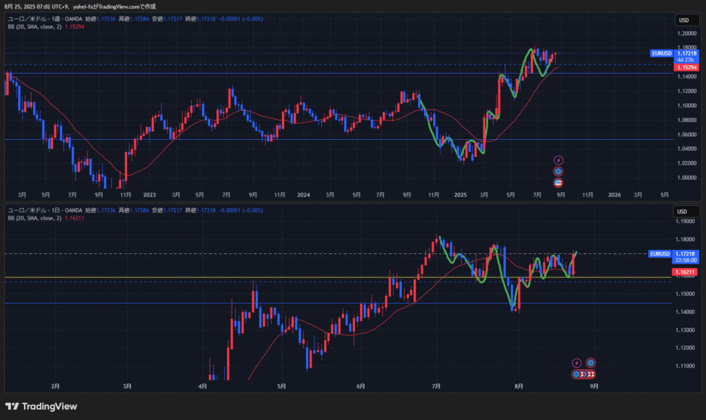Click the 1.06000 price axis label
Viewport: 706px width, 420px height.
coord(687,134)
